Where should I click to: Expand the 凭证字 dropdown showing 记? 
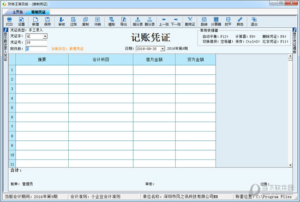tap(45, 36)
